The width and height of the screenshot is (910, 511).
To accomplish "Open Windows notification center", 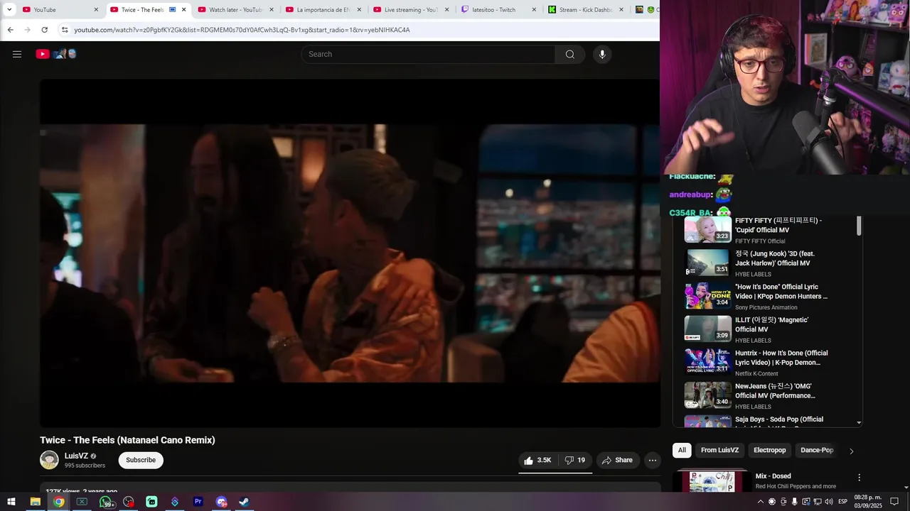I will pos(895,502).
